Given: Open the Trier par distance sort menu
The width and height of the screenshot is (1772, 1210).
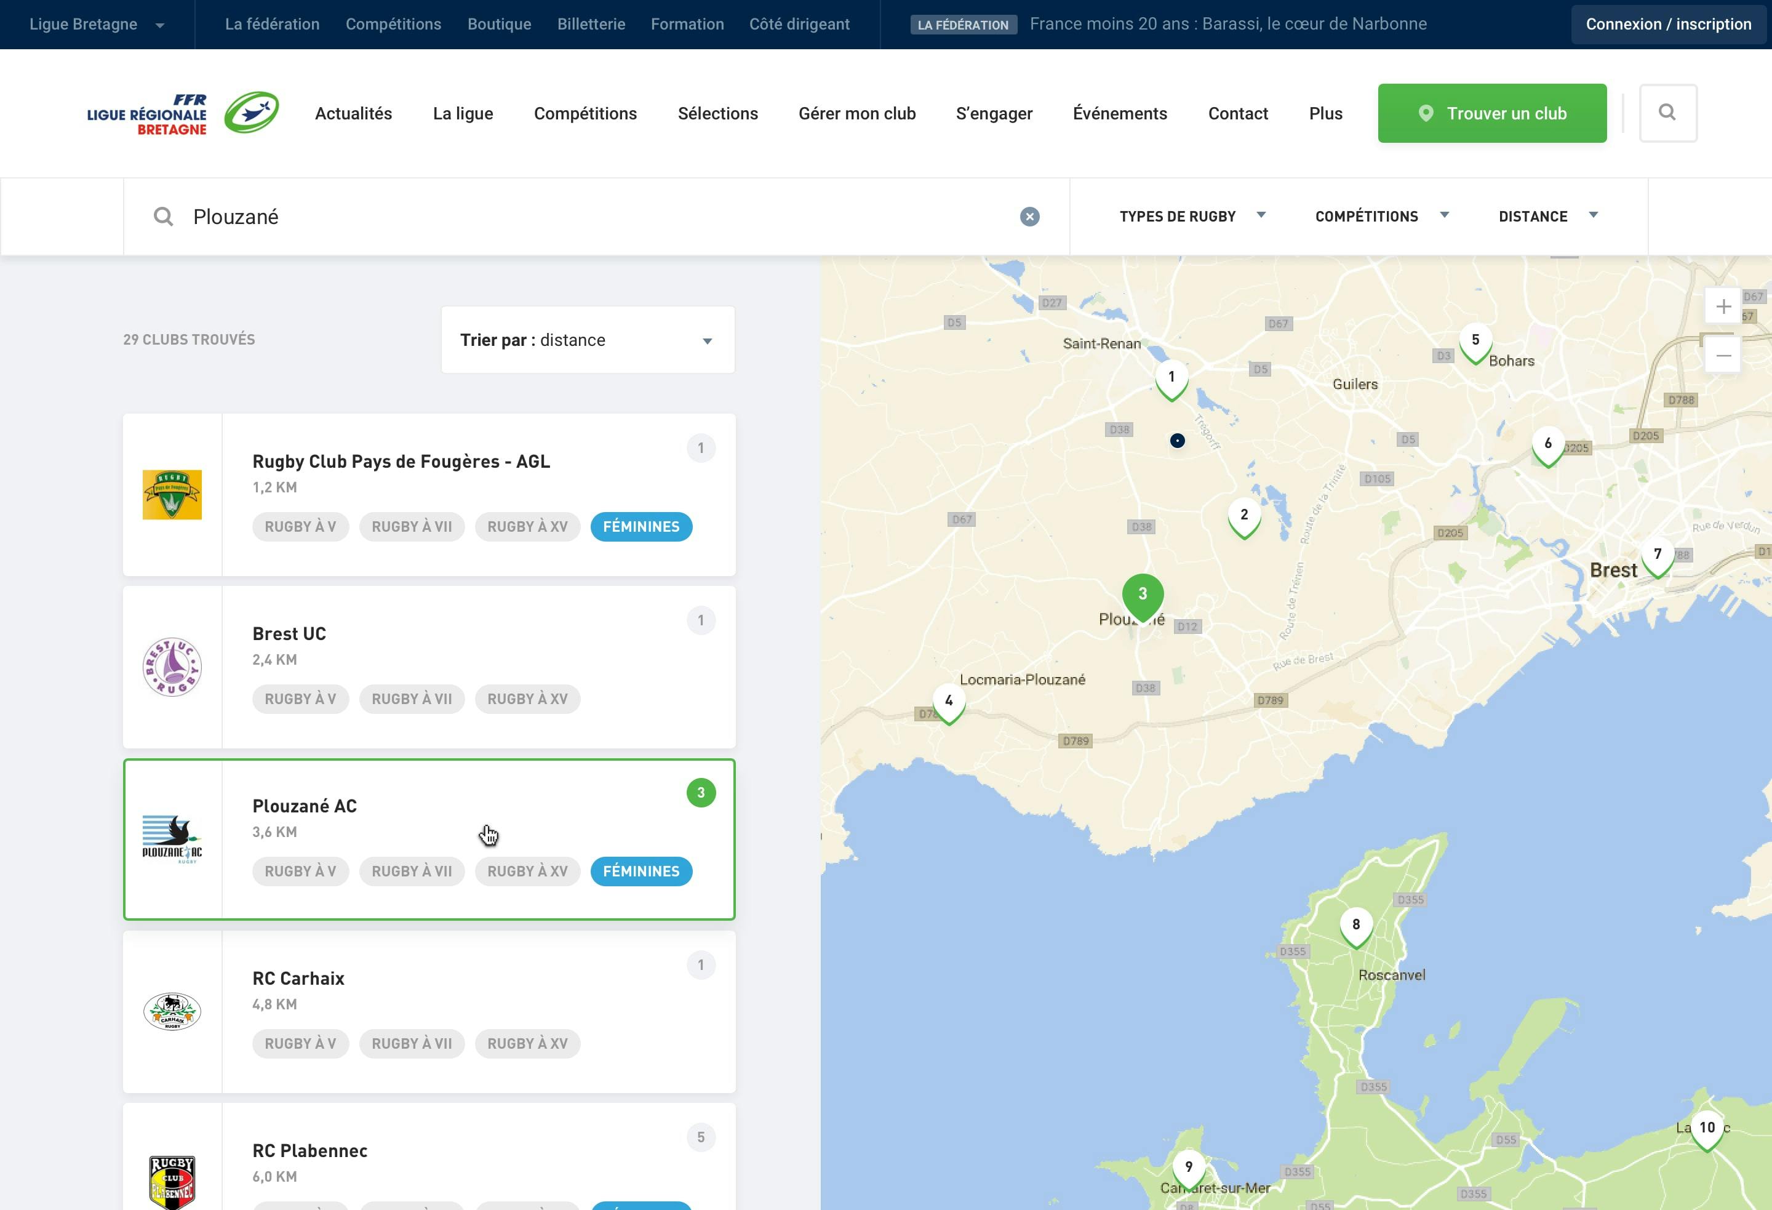Looking at the screenshot, I should pyautogui.click(x=587, y=340).
